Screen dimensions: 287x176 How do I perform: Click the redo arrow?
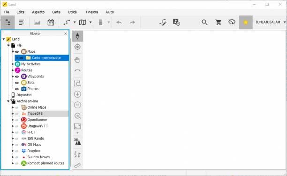pyautogui.click(x=132, y=22)
